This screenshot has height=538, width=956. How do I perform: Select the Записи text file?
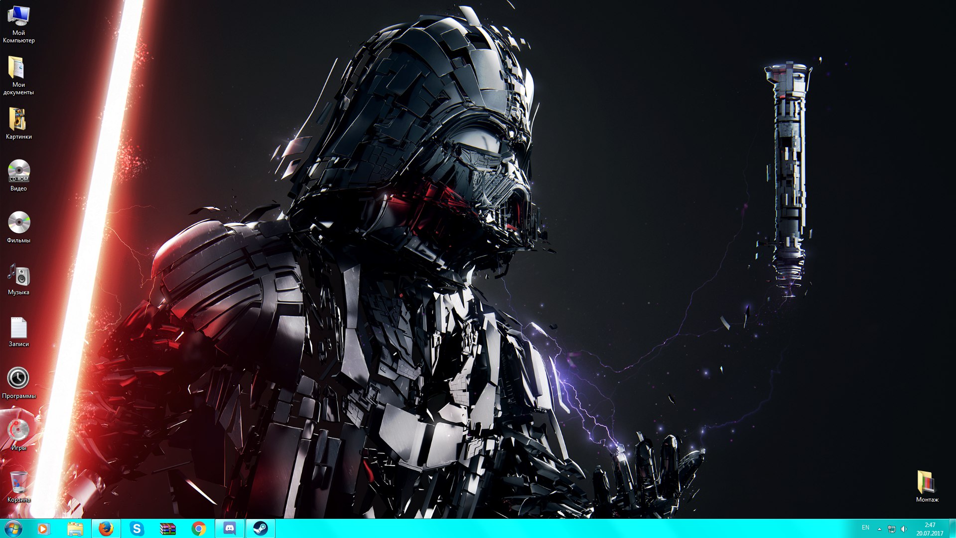click(18, 328)
